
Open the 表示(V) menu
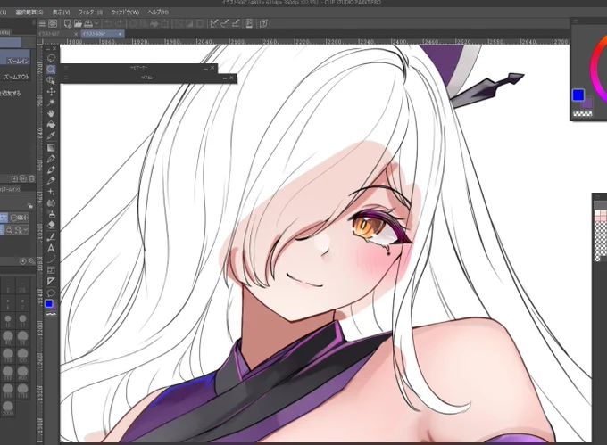coord(62,12)
